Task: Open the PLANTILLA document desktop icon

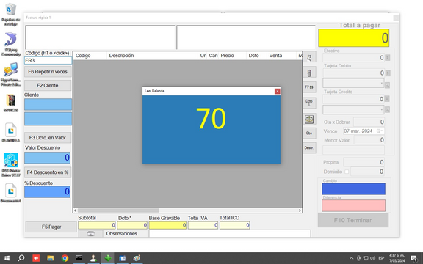Action: coord(10,133)
